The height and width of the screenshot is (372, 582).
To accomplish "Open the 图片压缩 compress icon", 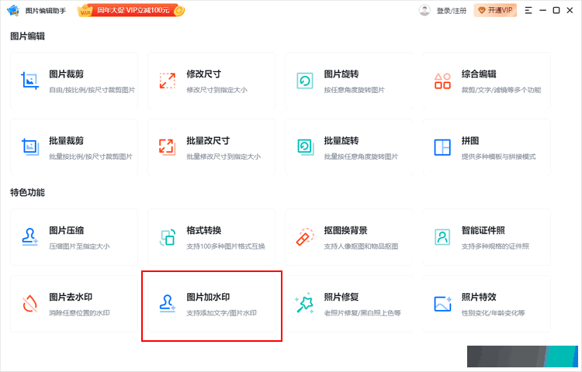I will point(29,237).
